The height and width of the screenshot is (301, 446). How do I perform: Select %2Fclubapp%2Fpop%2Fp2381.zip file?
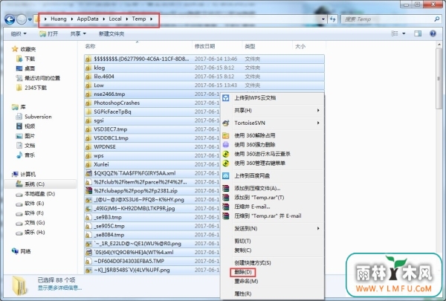152,191
